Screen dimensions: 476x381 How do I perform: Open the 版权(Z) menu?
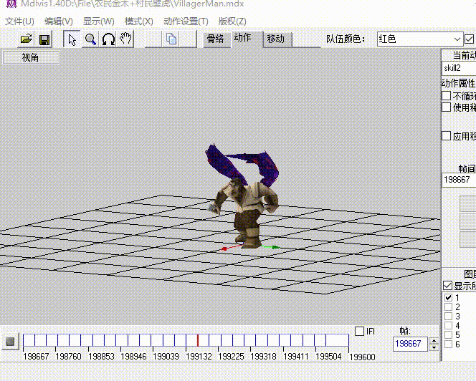coord(232,21)
